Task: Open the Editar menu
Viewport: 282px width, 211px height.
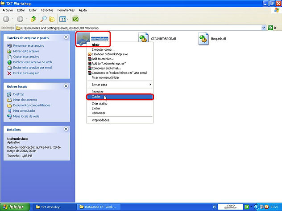Action: pyautogui.click(x=21, y=10)
